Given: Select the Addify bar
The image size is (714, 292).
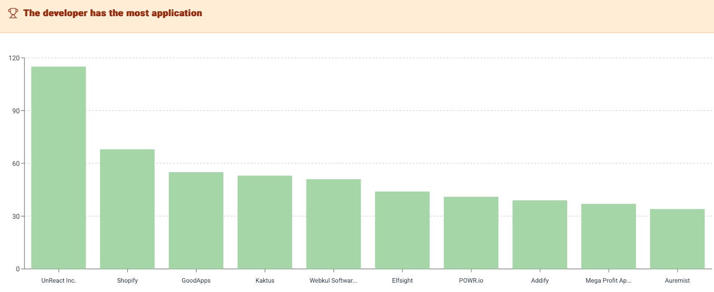Looking at the screenshot, I should [x=540, y=234].
